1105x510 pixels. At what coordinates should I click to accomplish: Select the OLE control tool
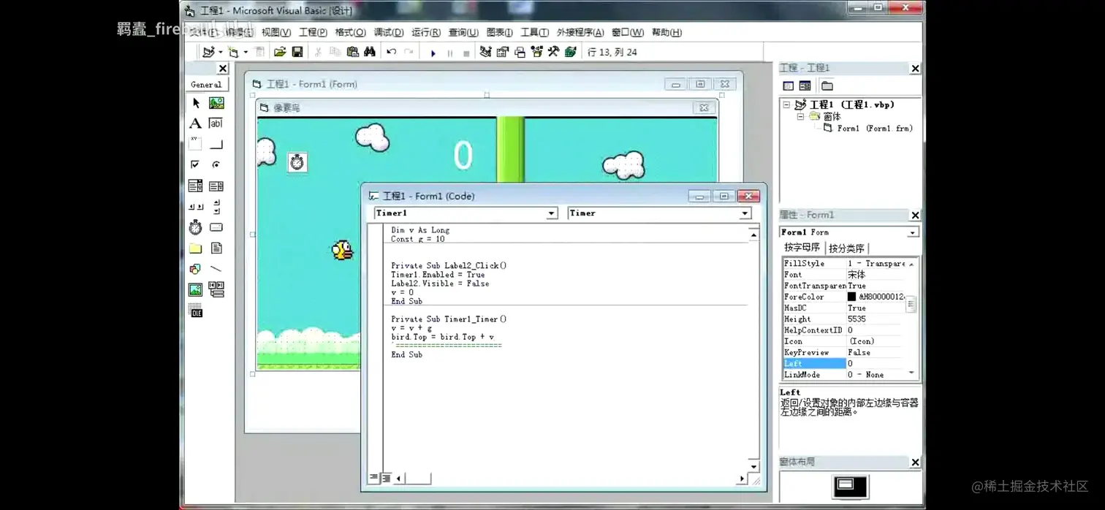(196, 311)
